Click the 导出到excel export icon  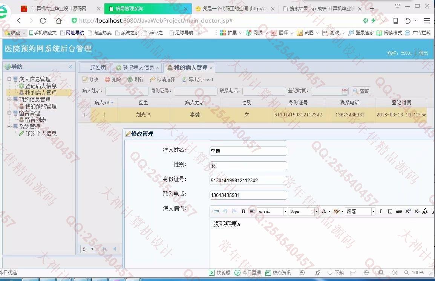pyautogui.click(x=184, y=79)
